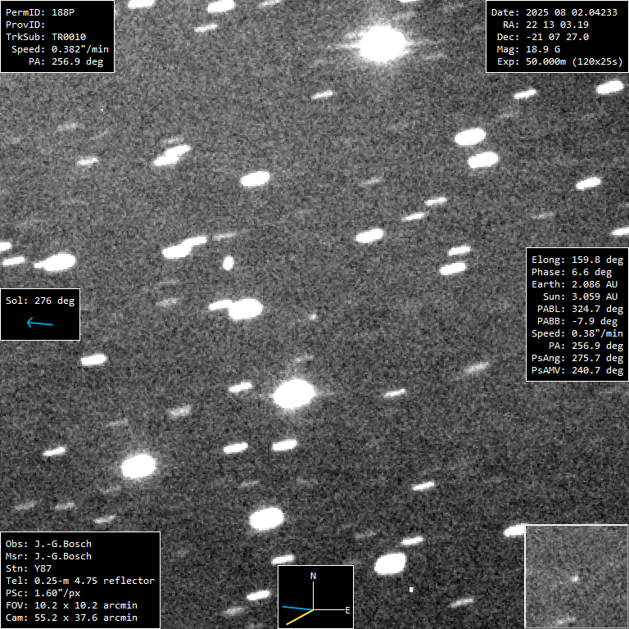This screenshot has width=629, height=629.
Task: Click 'Speed: 0.38"/min' in right panel
Action: 577,334
